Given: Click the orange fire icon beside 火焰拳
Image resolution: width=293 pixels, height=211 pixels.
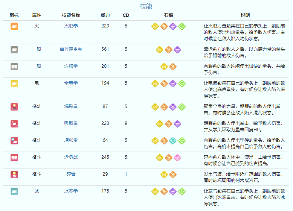Looking at the screenshot, I should (x=14, y=26).
